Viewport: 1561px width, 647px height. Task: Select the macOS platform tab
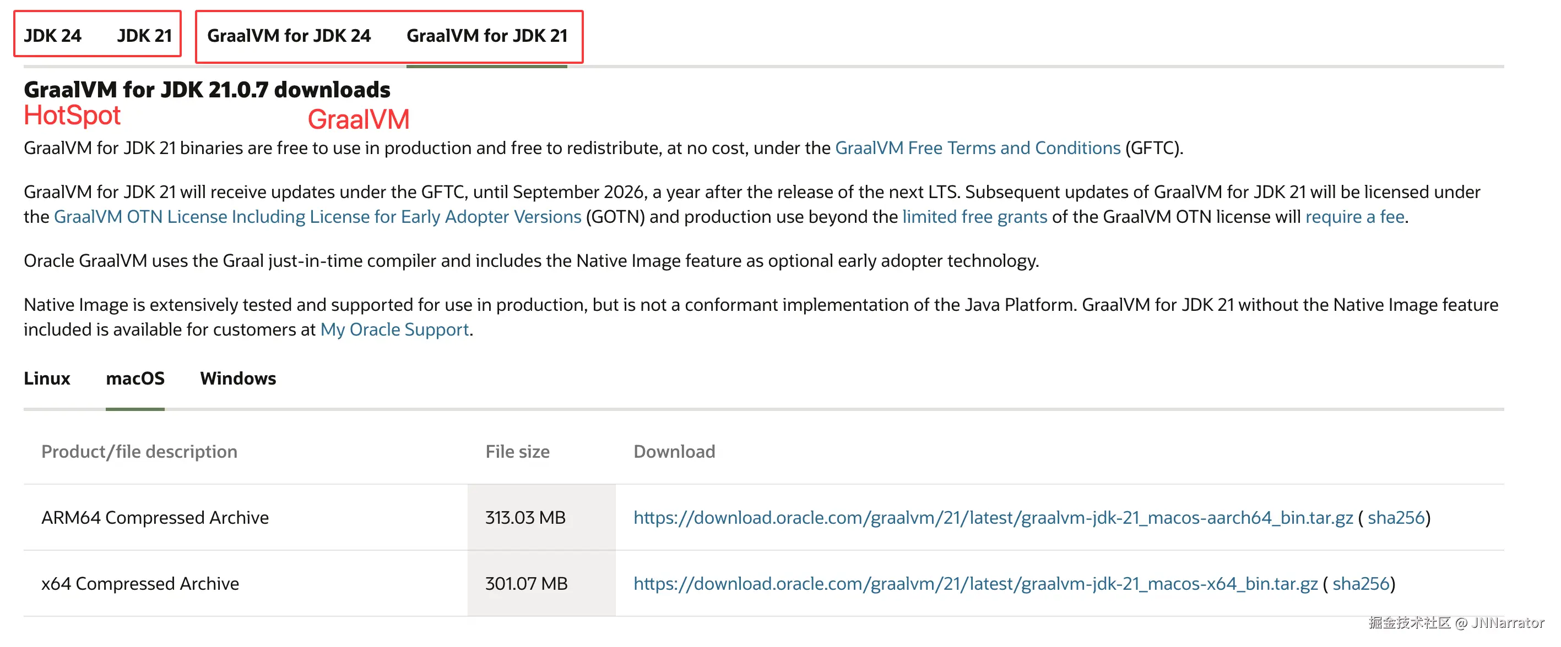point(135,379)
